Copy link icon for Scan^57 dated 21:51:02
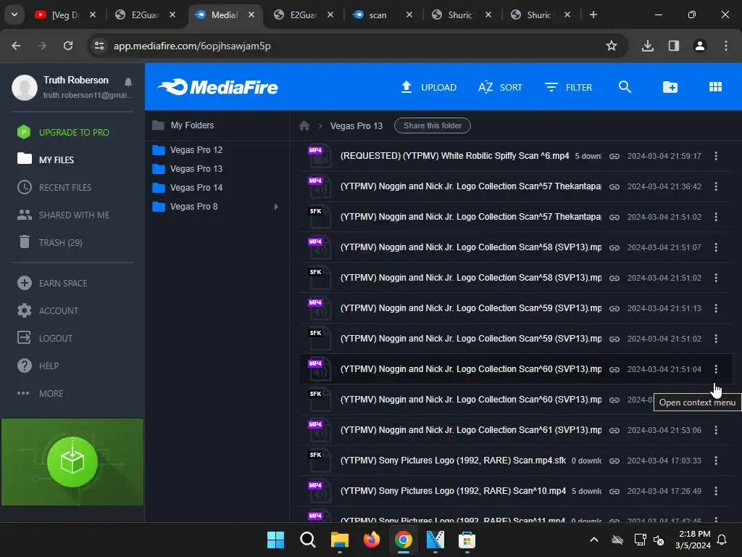This screenshot has width=742, height=557. pos(614,218)
